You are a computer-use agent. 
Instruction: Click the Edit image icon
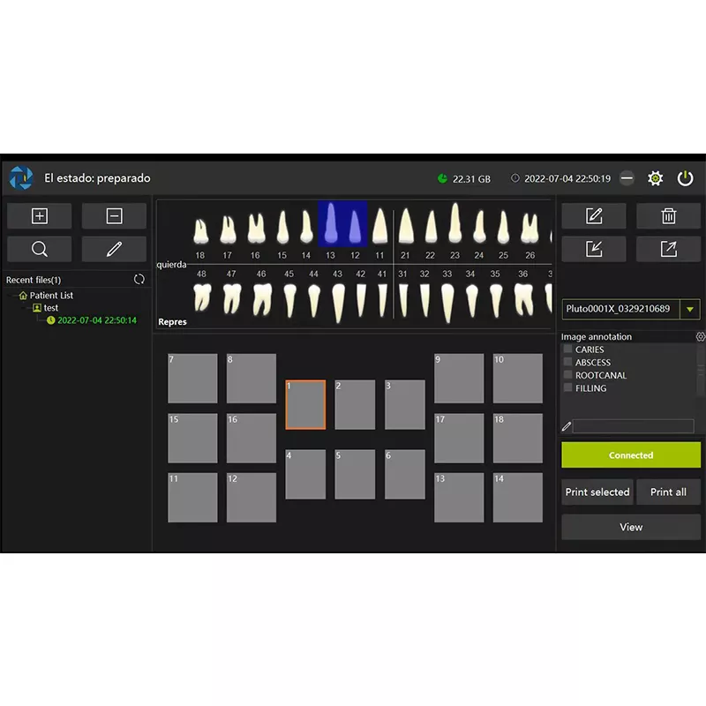coord(593,215)
